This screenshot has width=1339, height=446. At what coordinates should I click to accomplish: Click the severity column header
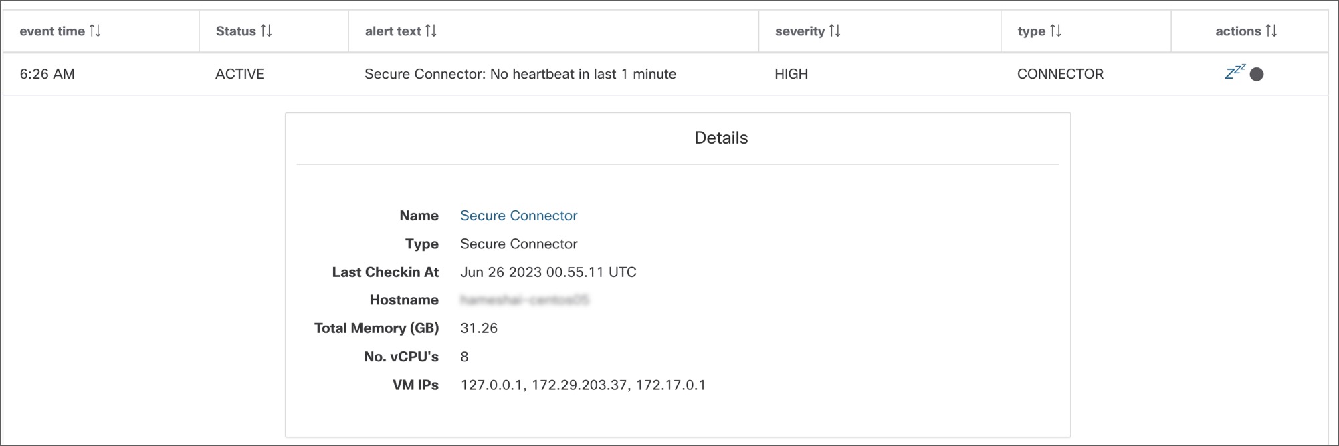point(800,31)
